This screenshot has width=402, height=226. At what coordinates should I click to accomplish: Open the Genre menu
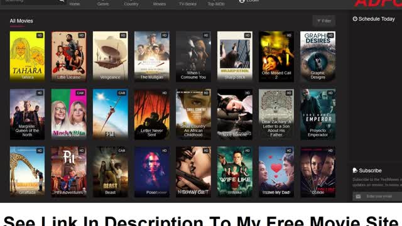point(103,4)
